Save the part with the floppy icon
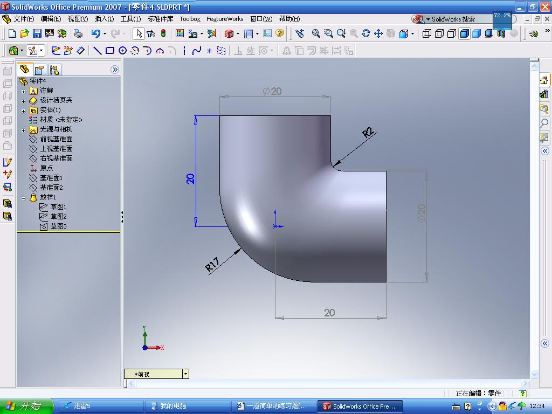552x414 pixels. (x=37, y=33)
